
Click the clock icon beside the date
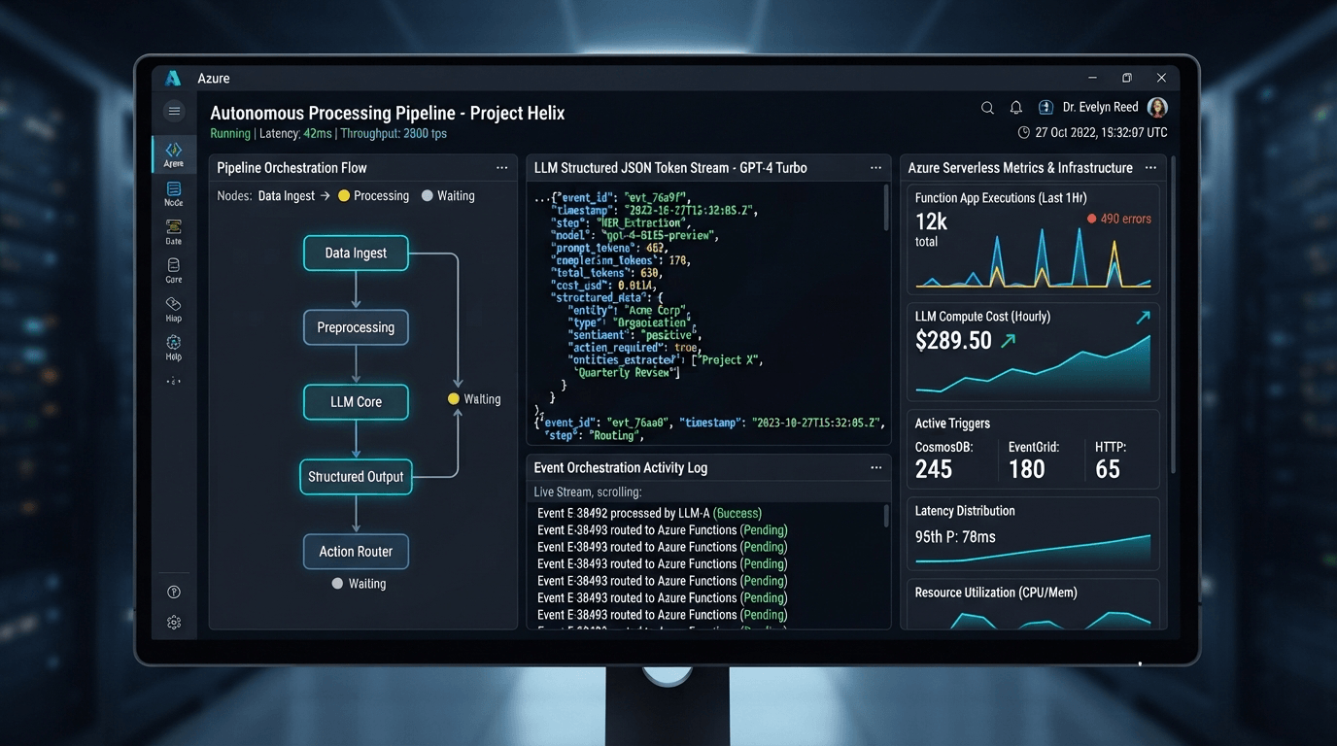pyautogui.click(x=1024, y=133)
